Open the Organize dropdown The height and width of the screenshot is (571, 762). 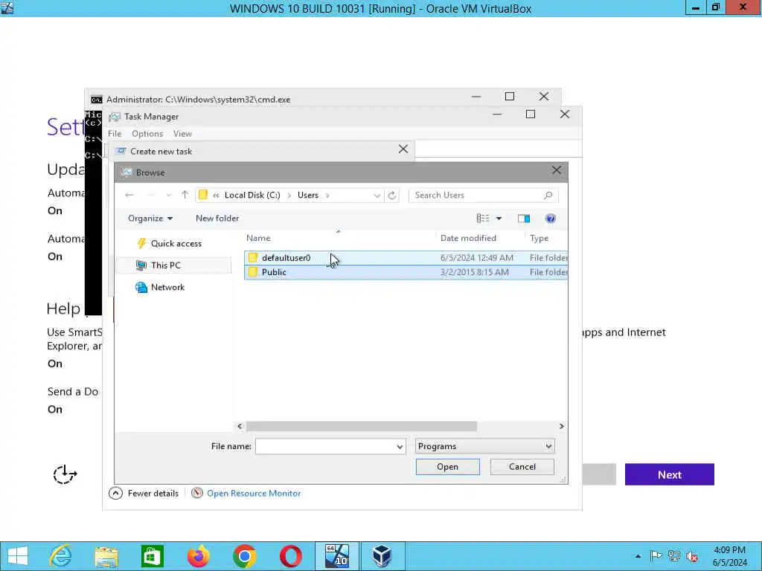pyautogui.click(x=150, y=219)
